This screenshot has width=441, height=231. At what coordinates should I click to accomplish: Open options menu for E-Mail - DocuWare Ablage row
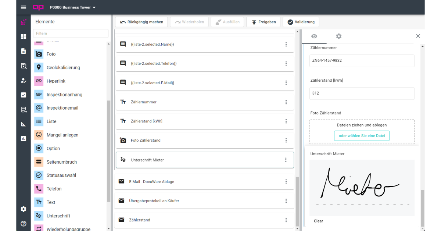(x=286, y=182)
